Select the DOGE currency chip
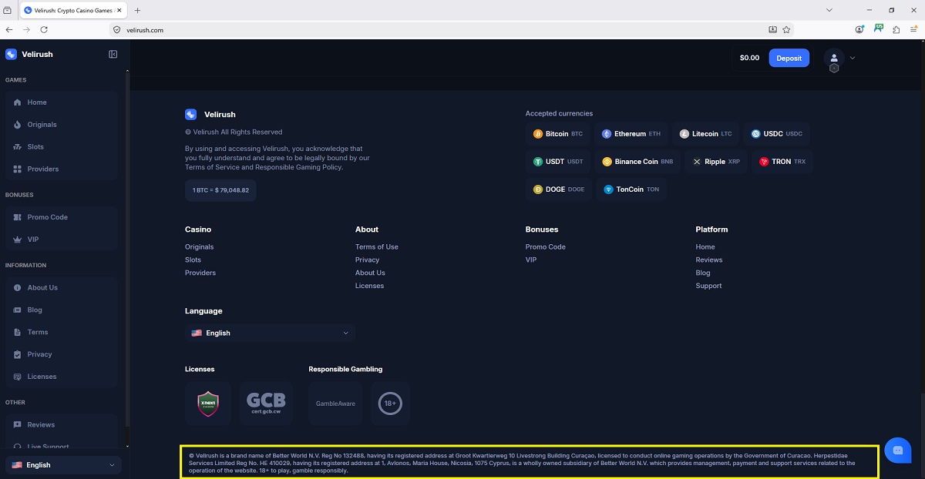925x479 pixels. tap(560, 189)
